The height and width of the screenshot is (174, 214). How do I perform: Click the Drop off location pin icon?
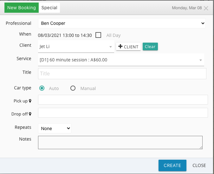(x=30, y=114)
